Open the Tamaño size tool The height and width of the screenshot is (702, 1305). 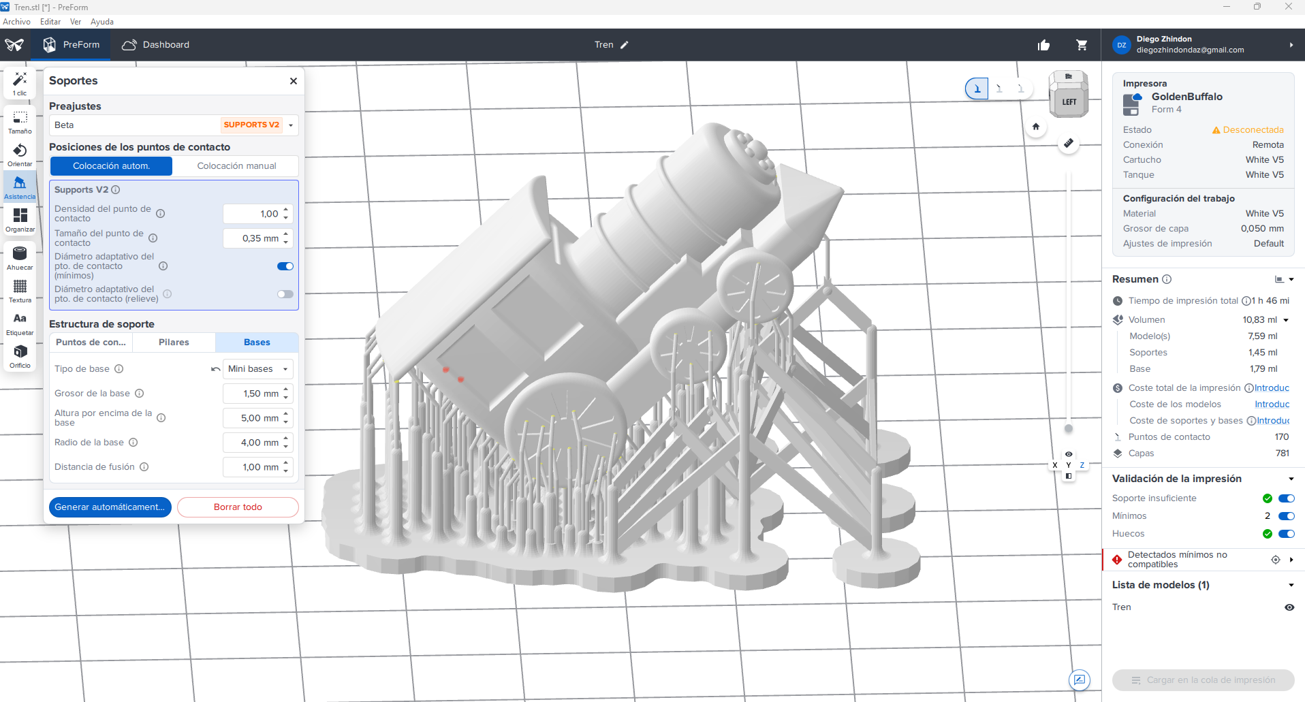pos(20,122)
